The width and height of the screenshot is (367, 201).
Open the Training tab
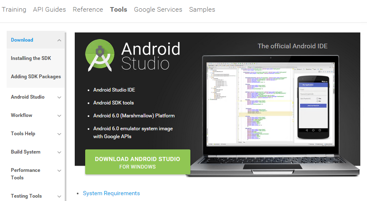click(x=14, y=9)
